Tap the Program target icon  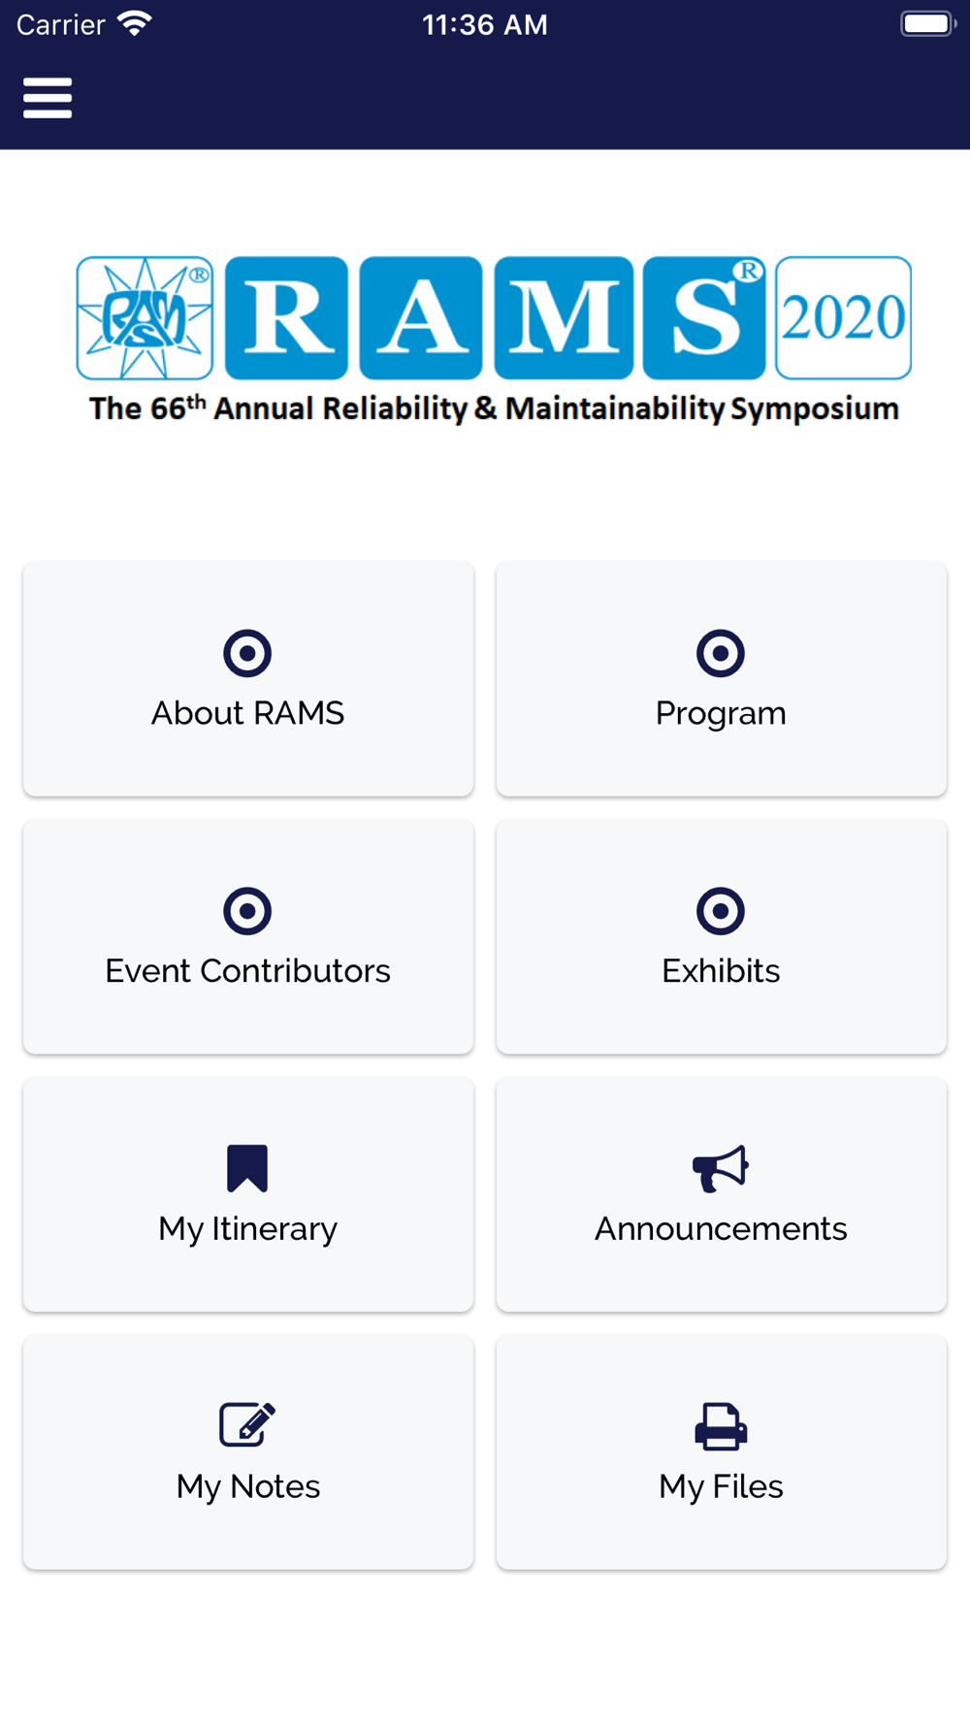click(721, 653)
